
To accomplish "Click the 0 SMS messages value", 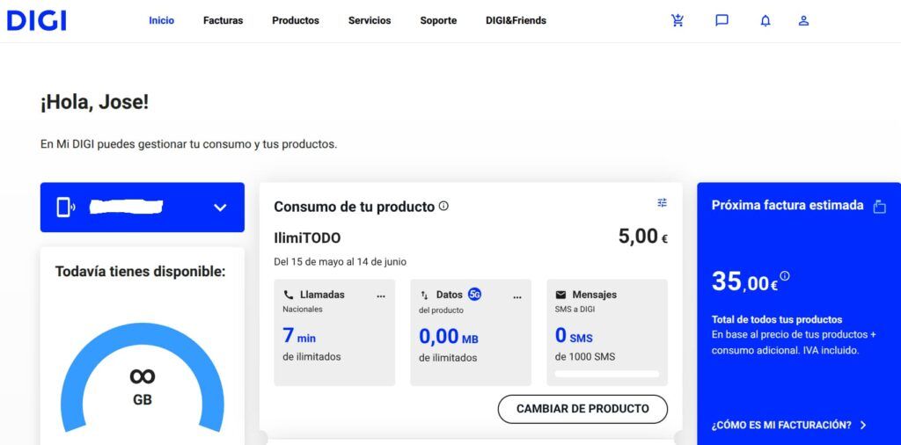I will (x=574, y=335).
